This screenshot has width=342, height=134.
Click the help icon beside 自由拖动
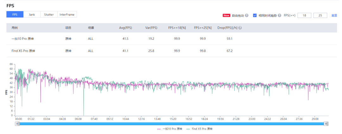point(246,15)
